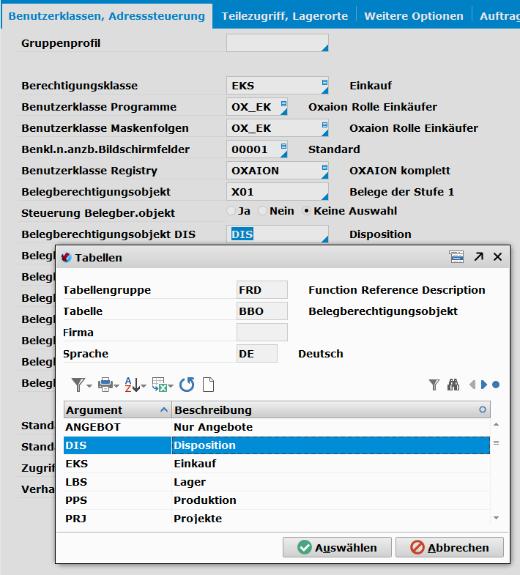The image size is (520, 575).
Task: Open lookup icon of Benutzerklasse Registry field
Action: point(324,167)
